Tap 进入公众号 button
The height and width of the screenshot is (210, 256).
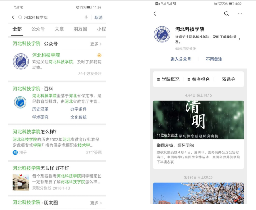click(x=181, y=59)
